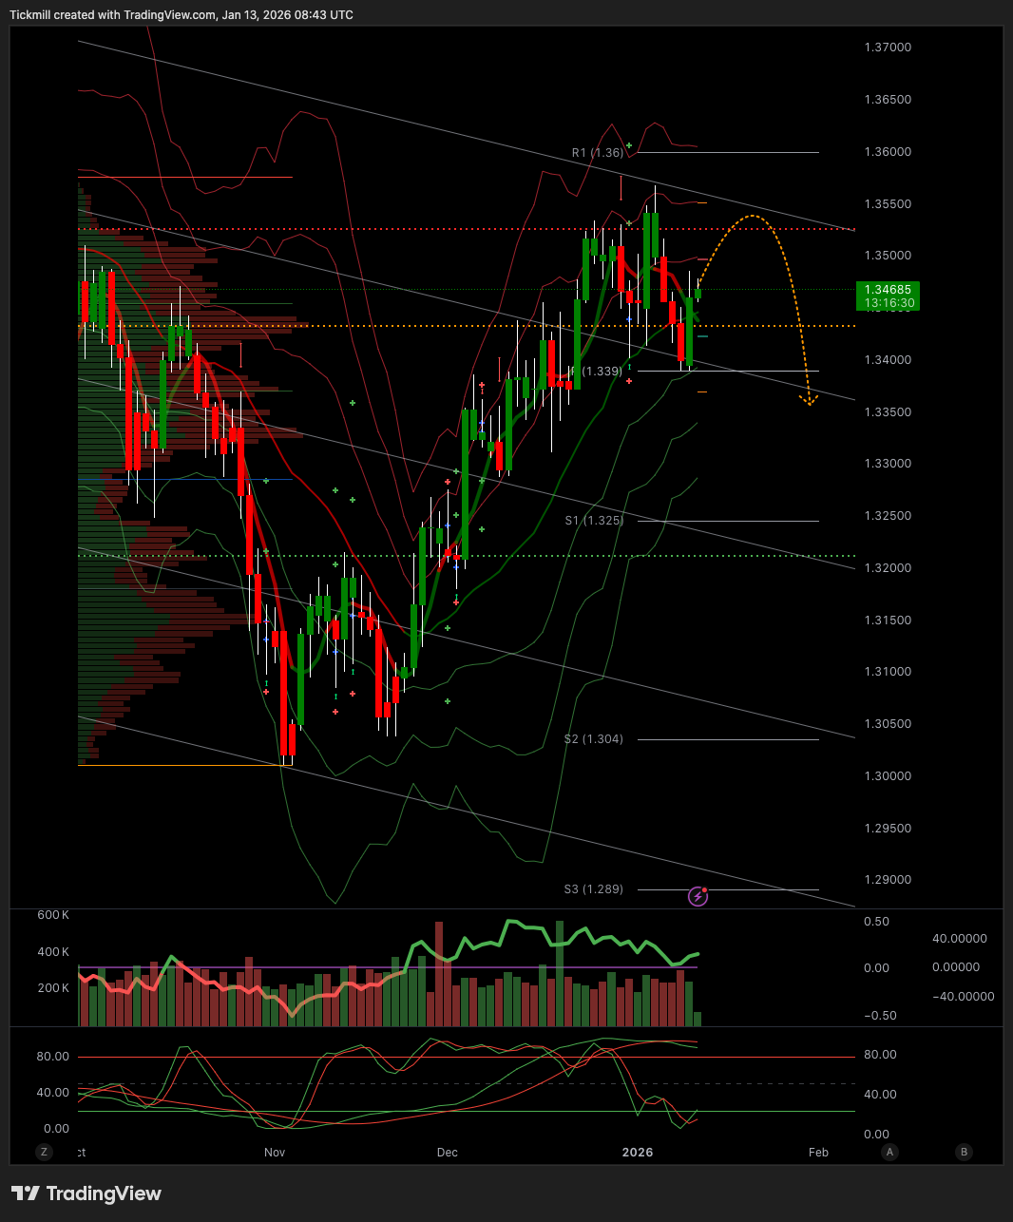Click the B circle button at bottom right

pos(964,1152)
